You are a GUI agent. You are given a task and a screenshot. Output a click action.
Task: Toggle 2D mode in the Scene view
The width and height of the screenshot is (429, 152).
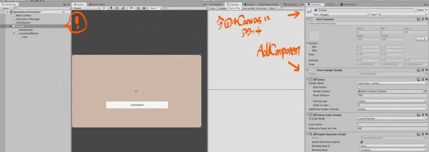point(104,8)
